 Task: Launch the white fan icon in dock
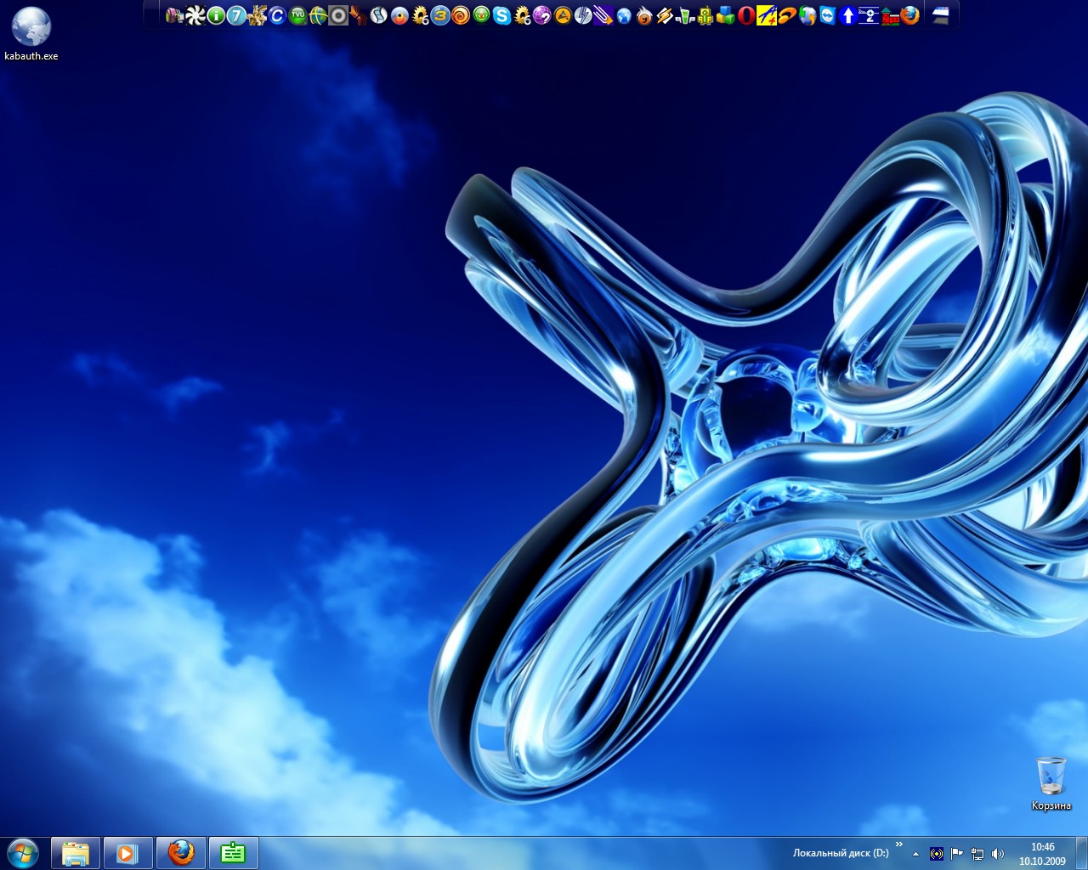(x=195, y=15)
